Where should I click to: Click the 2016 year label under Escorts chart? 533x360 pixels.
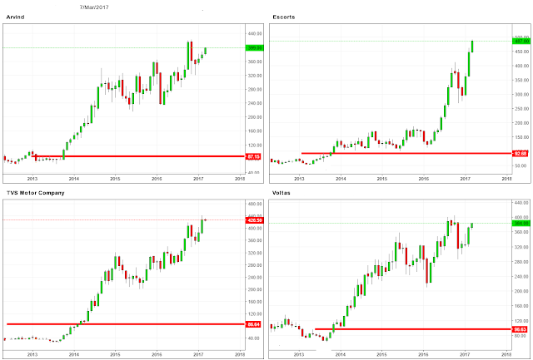(424, 179)
